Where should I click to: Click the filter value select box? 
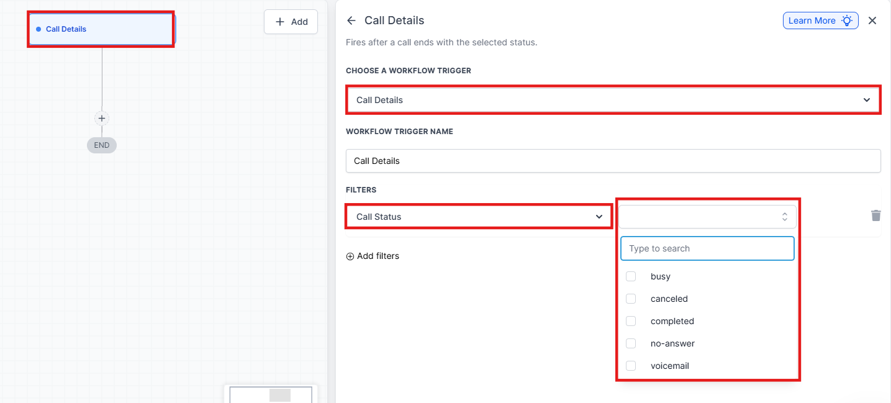pos(699,217)
